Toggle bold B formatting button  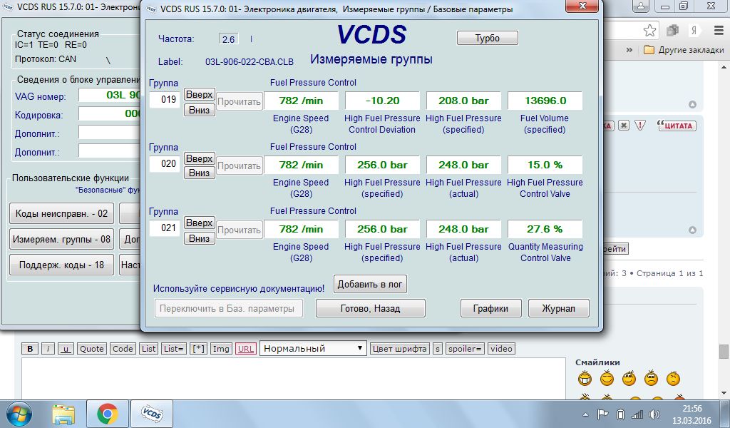pyautogui.click(x=30, y=349)
